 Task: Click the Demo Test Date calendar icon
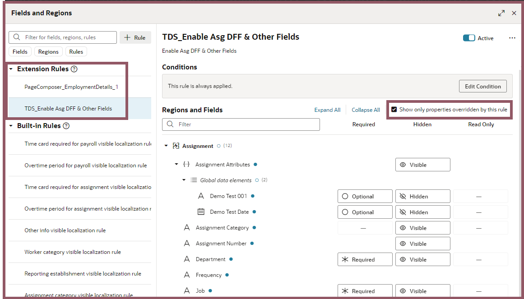pyautogui.click(x=201, y=212)
